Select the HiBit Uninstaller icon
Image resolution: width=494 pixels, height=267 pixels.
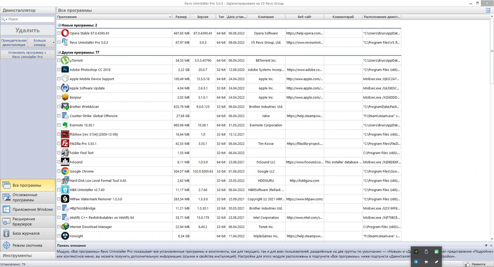65,190
